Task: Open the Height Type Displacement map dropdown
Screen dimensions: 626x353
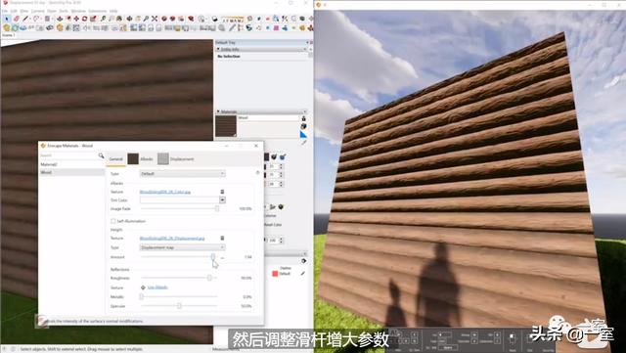Action: (x=183, y=247)
